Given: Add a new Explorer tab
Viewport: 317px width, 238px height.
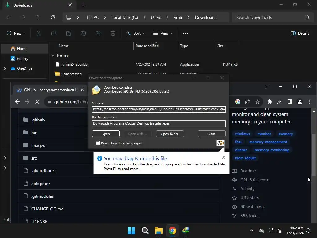Looking at the screenshot, I should pyautogui.click(x=84, y=5).
